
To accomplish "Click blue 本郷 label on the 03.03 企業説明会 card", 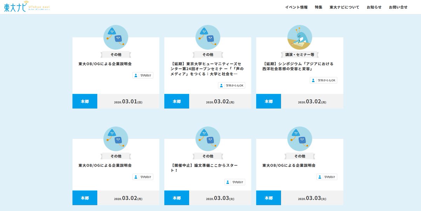I will coord(269,198).
